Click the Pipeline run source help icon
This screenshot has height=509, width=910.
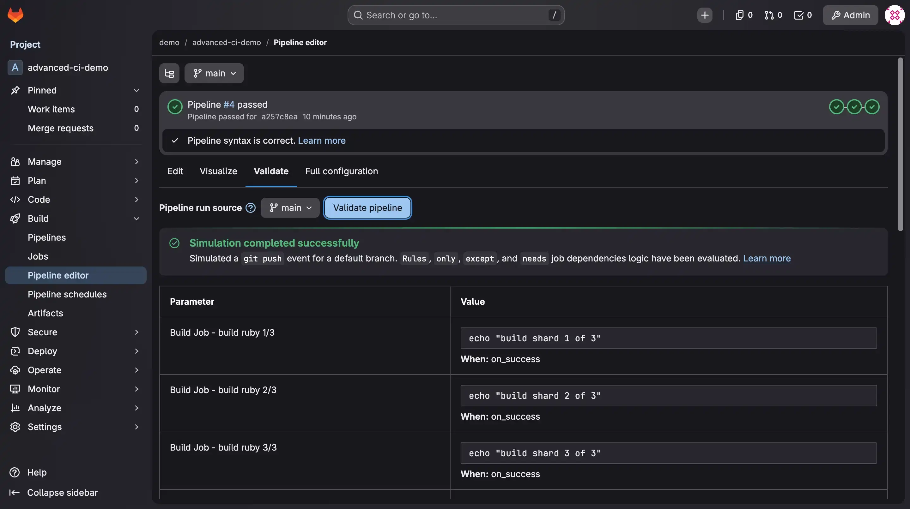pyautogui.click(x=251, y=207)
